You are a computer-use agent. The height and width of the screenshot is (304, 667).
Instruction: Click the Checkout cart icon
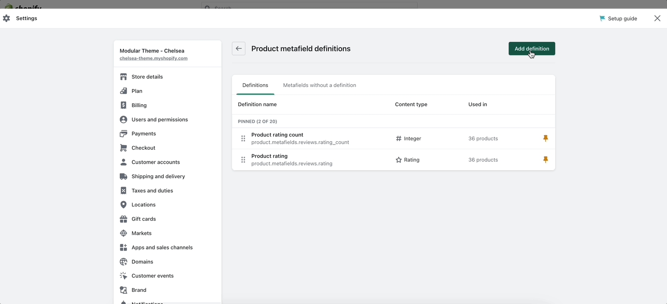[123, 148]
